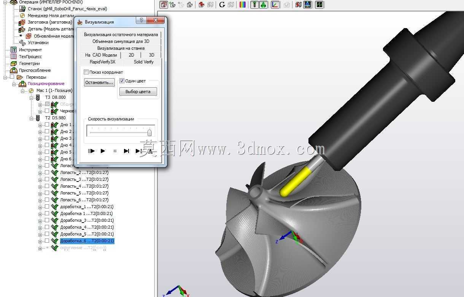Collapse the Переходы tree node

click(x=5, y=77)
